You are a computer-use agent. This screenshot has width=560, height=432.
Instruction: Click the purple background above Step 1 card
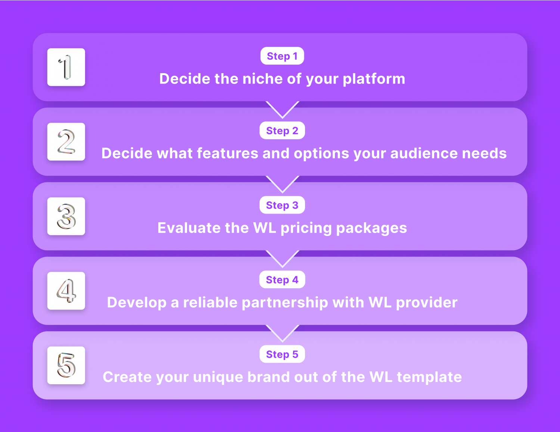[x=280, y=16]
